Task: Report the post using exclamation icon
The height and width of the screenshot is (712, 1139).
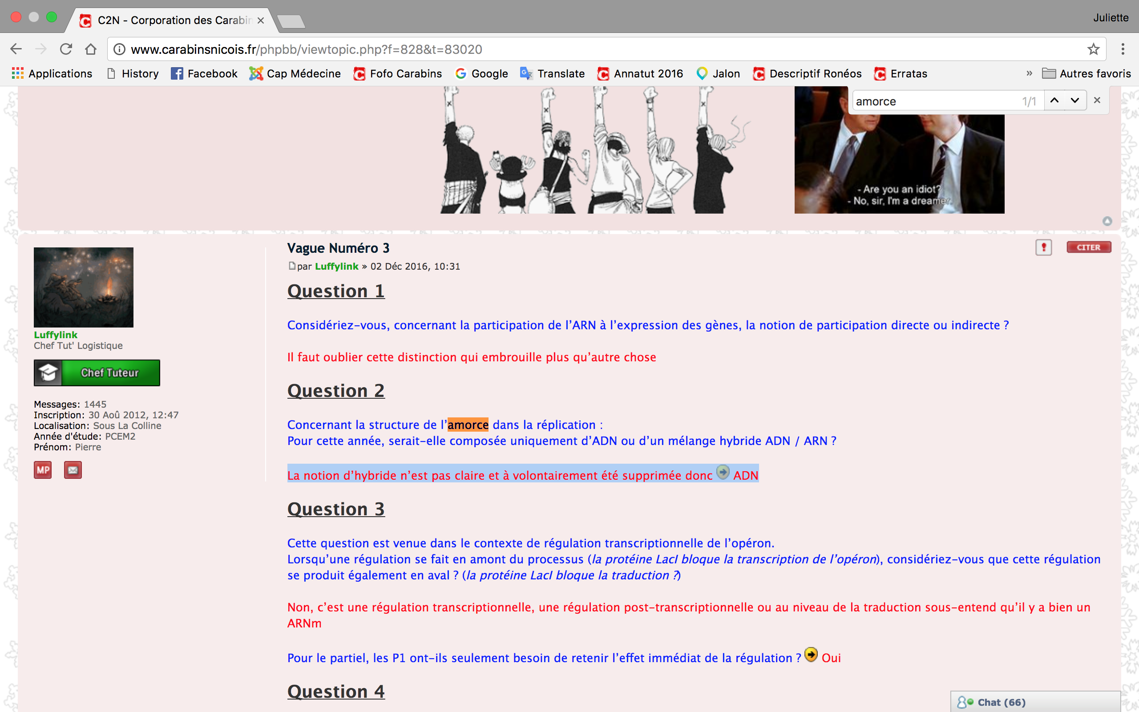Action: tap(1043, 247)
